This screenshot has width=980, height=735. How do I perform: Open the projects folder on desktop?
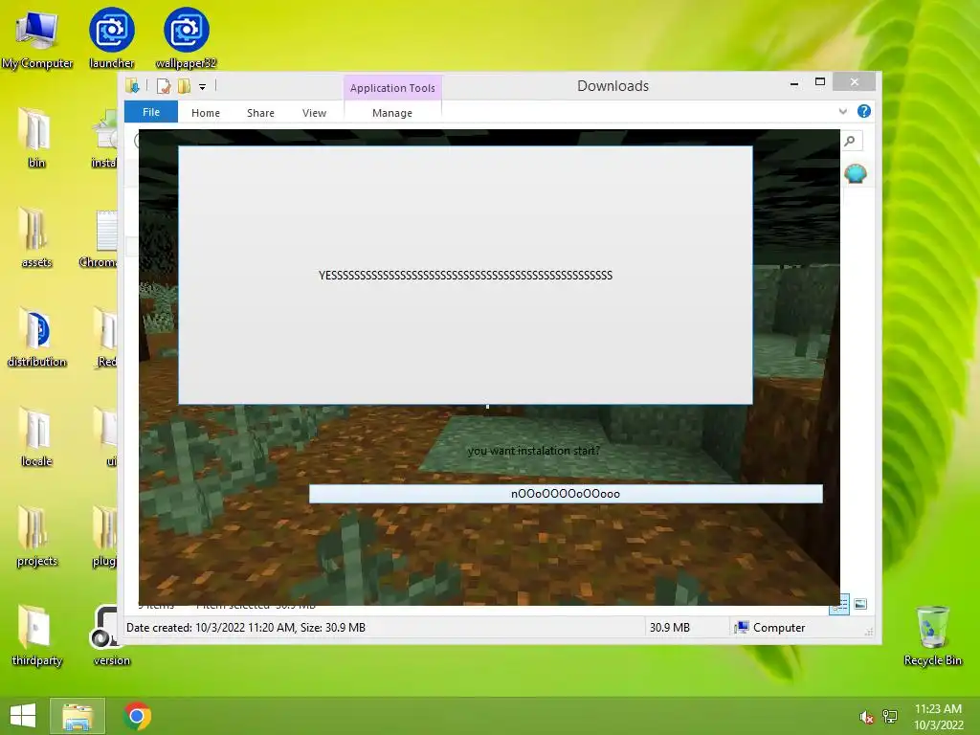click(x=36, y=536)
